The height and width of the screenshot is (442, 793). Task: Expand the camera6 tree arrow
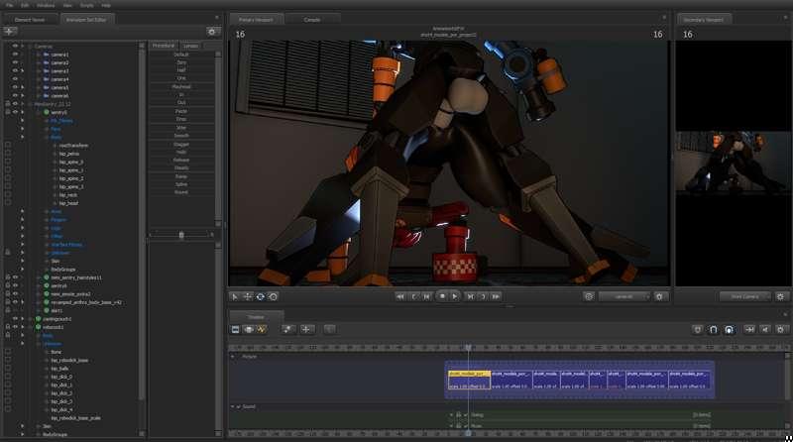[x=22, y=95]
